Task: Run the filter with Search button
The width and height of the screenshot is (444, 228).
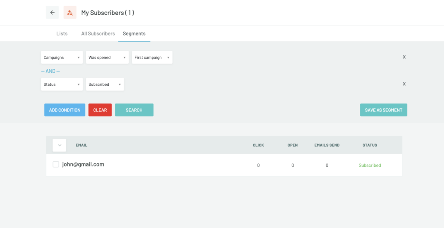Action: pyautogui.click(x=134, y=110)
